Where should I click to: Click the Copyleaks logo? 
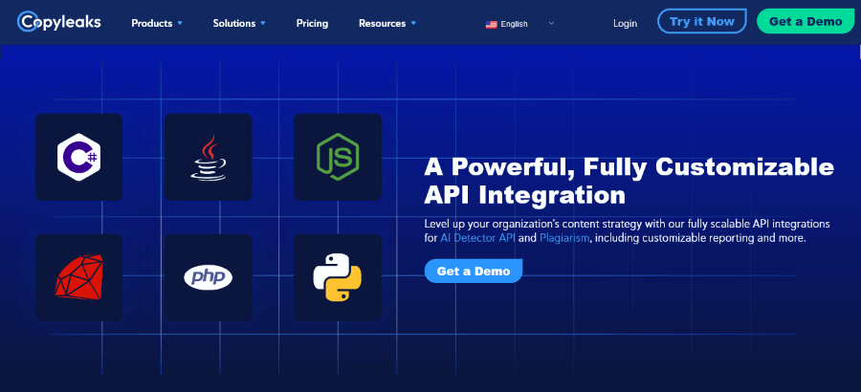tap(58, 22)
